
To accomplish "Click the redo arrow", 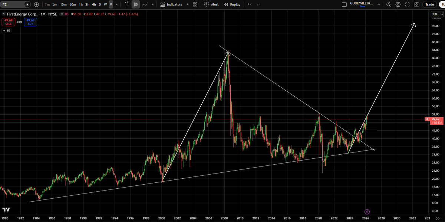I will tap(258, 4).
